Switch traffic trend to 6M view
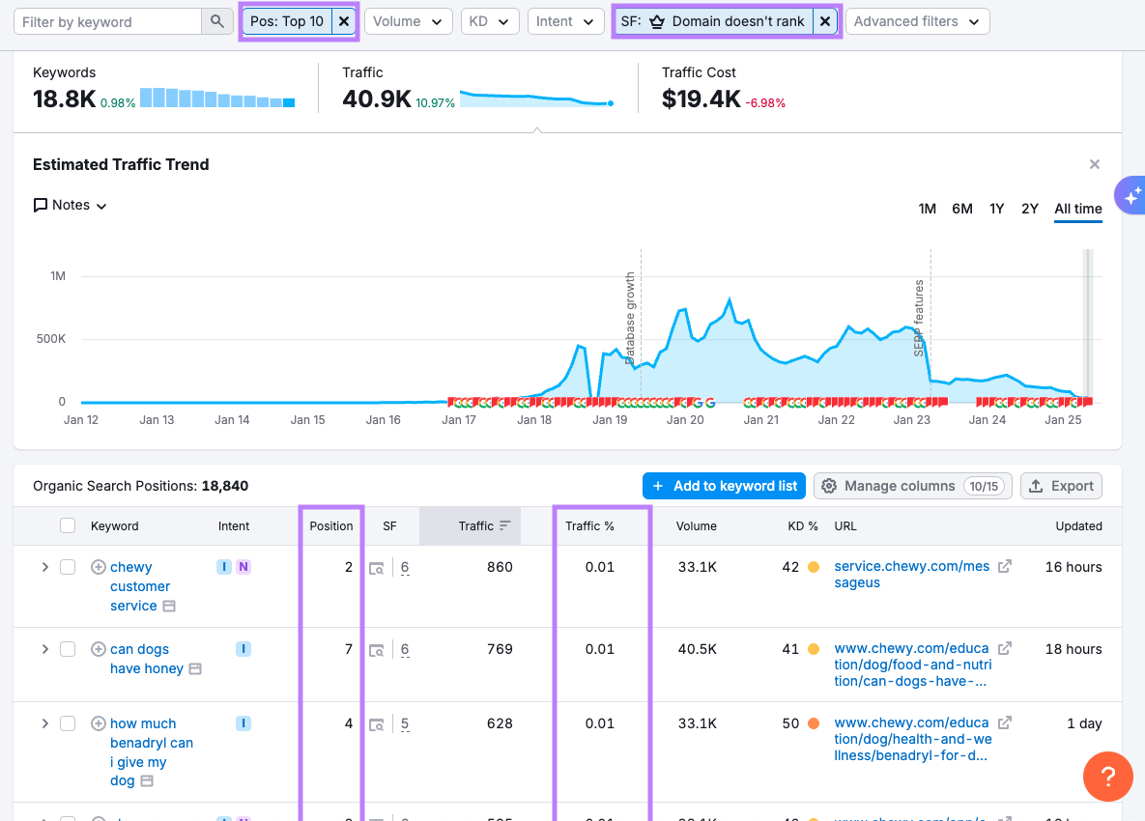The width and height of the screenshot is (1145, 821). coord(961,209)
